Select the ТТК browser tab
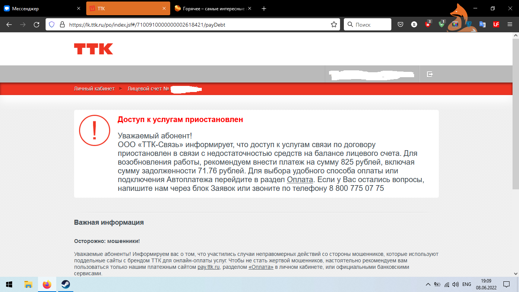 (128, 8)
